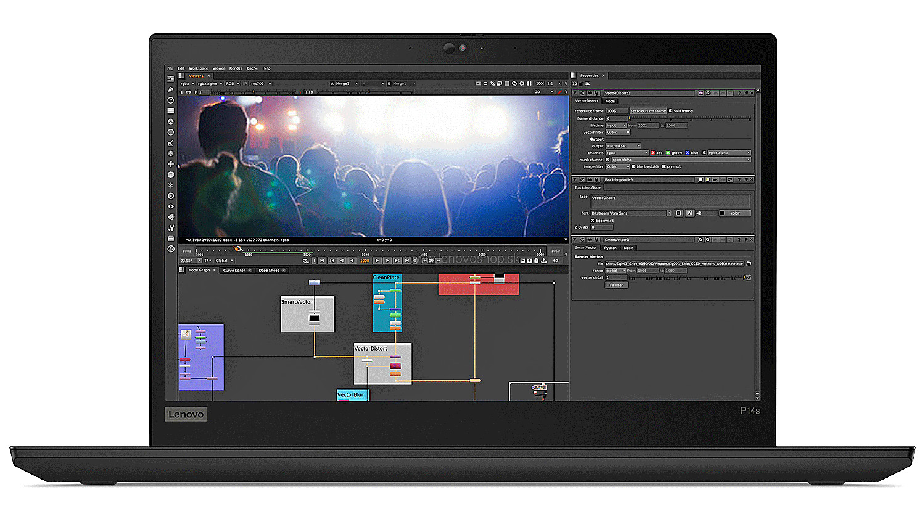The image size is (924, 519).
Task: Click the viewer pause icon
Action: pos(529,83)
